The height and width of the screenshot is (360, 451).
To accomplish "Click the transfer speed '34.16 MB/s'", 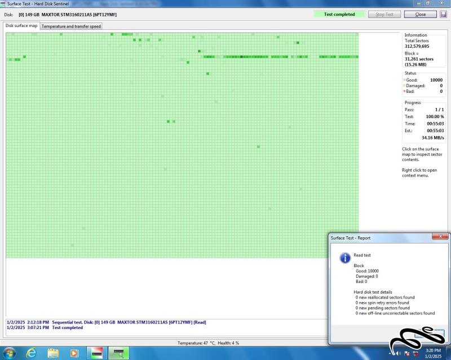I will click(x=433, y=138).
